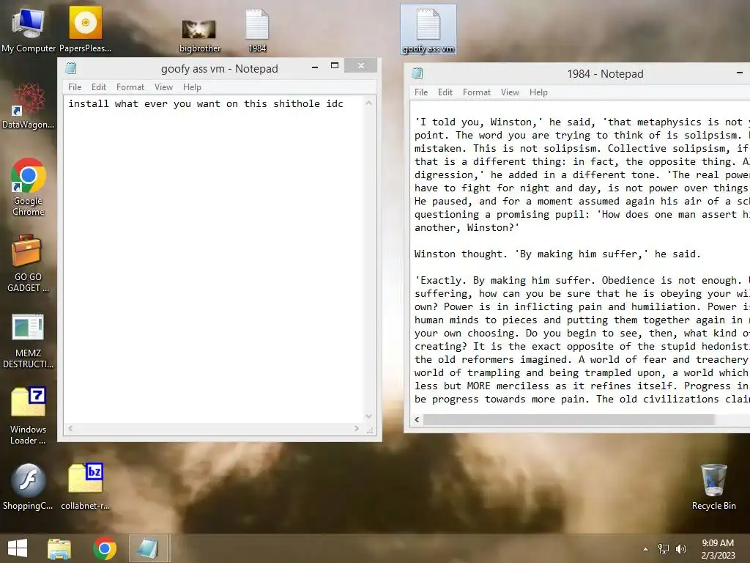Screen dimensions: 750x563
Task: Close the goofy ass vm Notepad window
Action: click(361, 65)
